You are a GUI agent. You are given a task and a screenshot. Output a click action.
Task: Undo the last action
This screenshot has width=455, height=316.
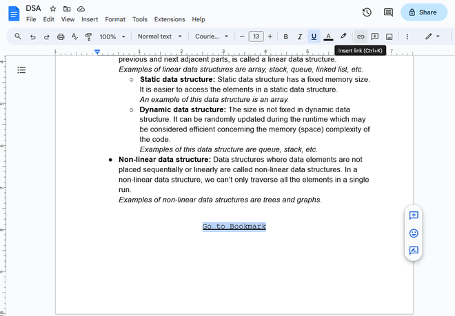[33, 36]
